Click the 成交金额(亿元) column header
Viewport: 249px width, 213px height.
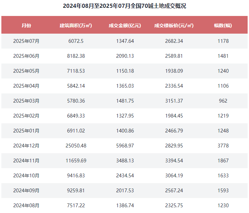point(125,25)
